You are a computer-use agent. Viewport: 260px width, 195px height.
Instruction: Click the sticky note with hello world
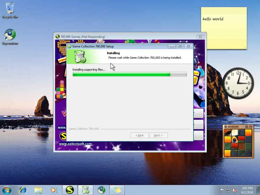tap(224, 28)
